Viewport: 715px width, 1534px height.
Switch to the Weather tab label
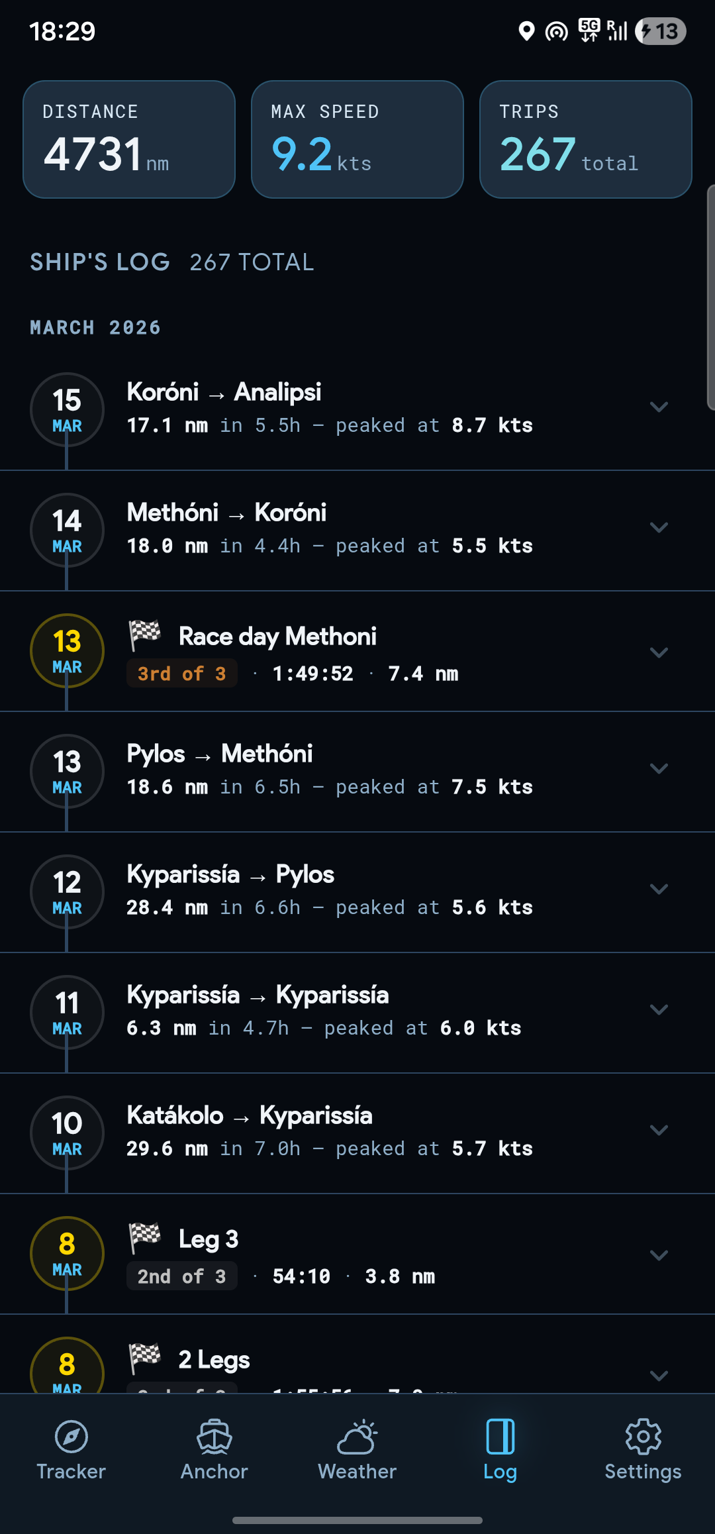point(358,1472)
